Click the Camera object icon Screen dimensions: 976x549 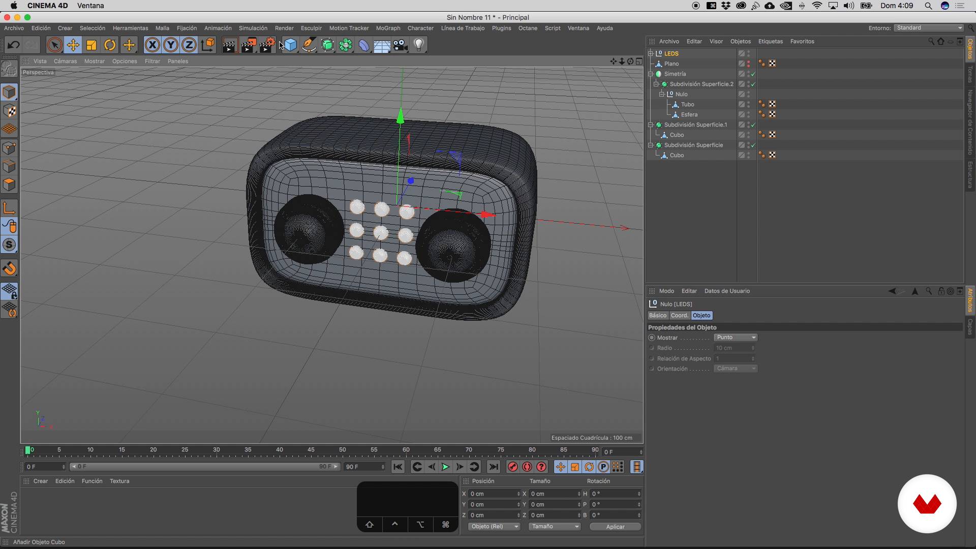coord(401,45)
